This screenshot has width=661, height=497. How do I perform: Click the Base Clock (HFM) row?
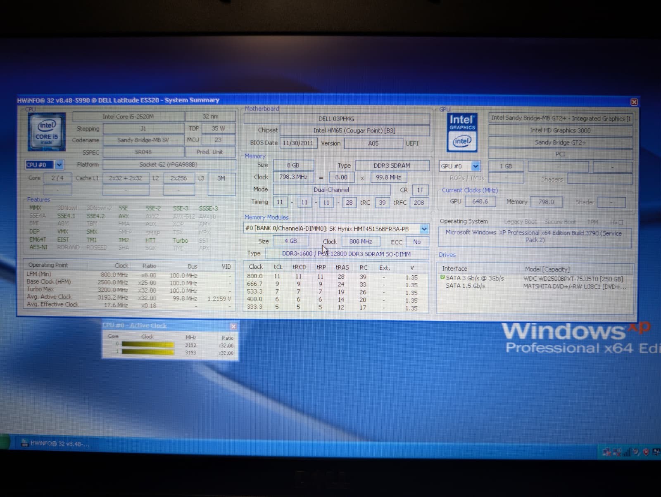[129, 282]
